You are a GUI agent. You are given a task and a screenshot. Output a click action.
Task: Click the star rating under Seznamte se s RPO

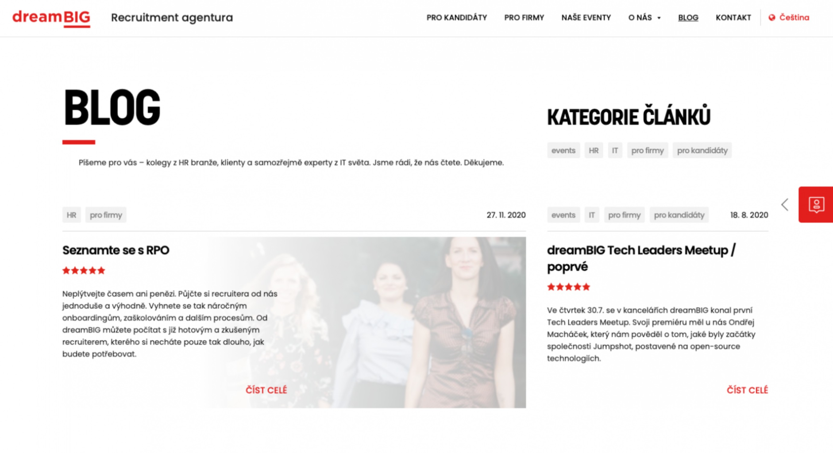click(84, 270)
